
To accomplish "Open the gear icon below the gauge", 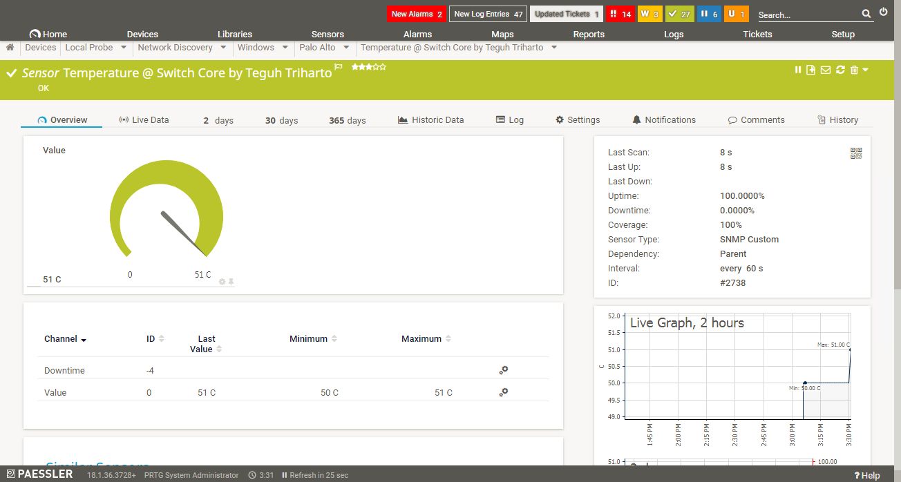I will point(222,281).
